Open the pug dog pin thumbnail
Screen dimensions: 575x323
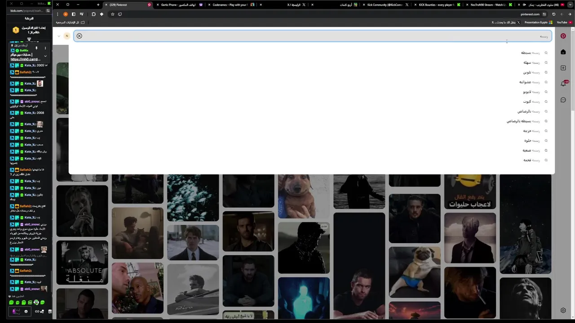415,272
